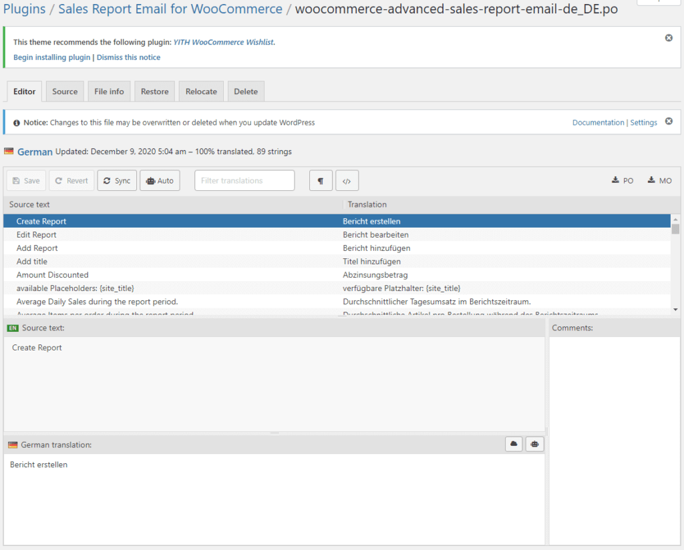
Task: Run the Auto translate robot tool
Action: pyautogui.click(x=160, y=180)
